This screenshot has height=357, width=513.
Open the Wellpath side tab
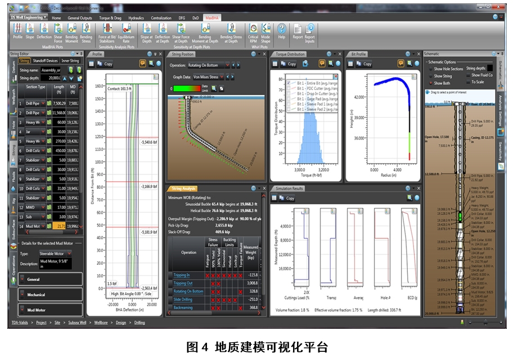tap(13, 100)
